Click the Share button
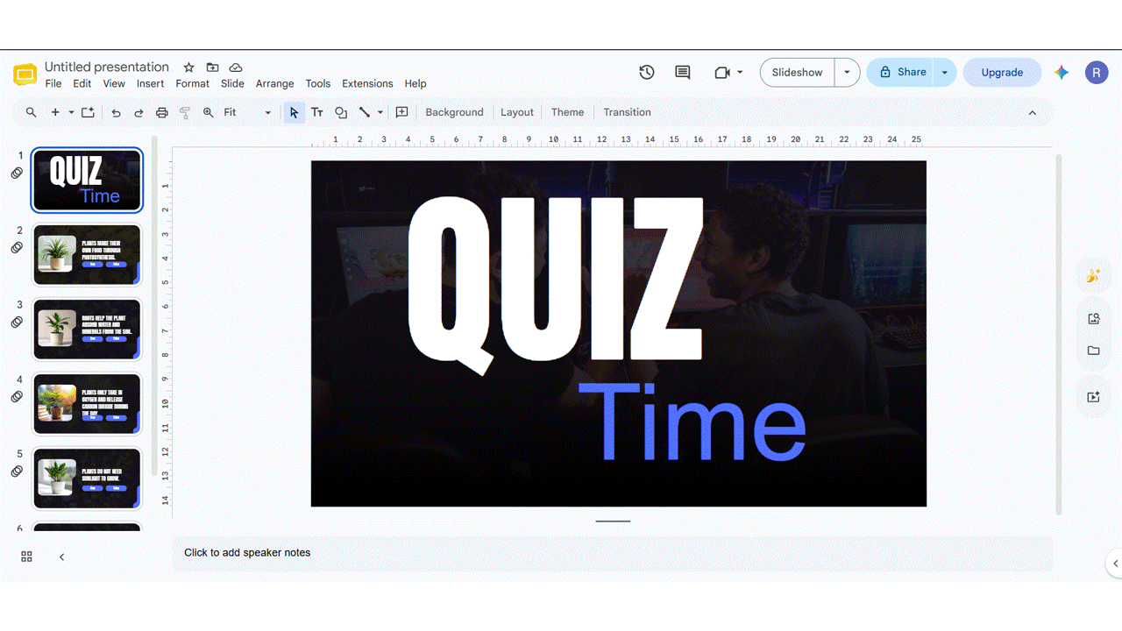The width and height of the screenshot is (1122, 631). [901, 73]
